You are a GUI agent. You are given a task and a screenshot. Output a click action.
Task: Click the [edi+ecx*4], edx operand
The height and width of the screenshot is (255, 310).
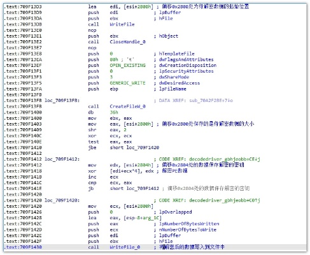point(132,171)
